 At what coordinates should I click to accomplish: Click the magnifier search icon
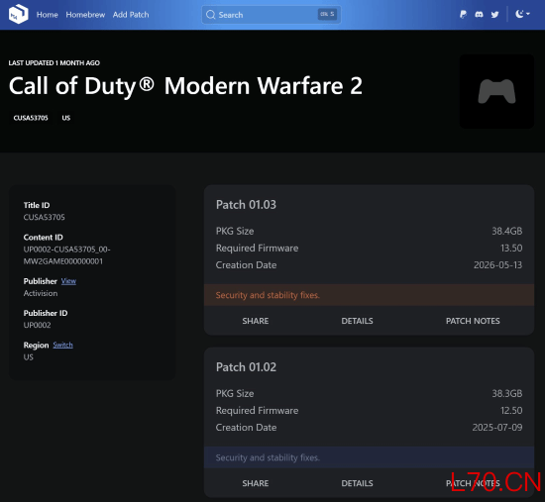click(x=211, y=15)
